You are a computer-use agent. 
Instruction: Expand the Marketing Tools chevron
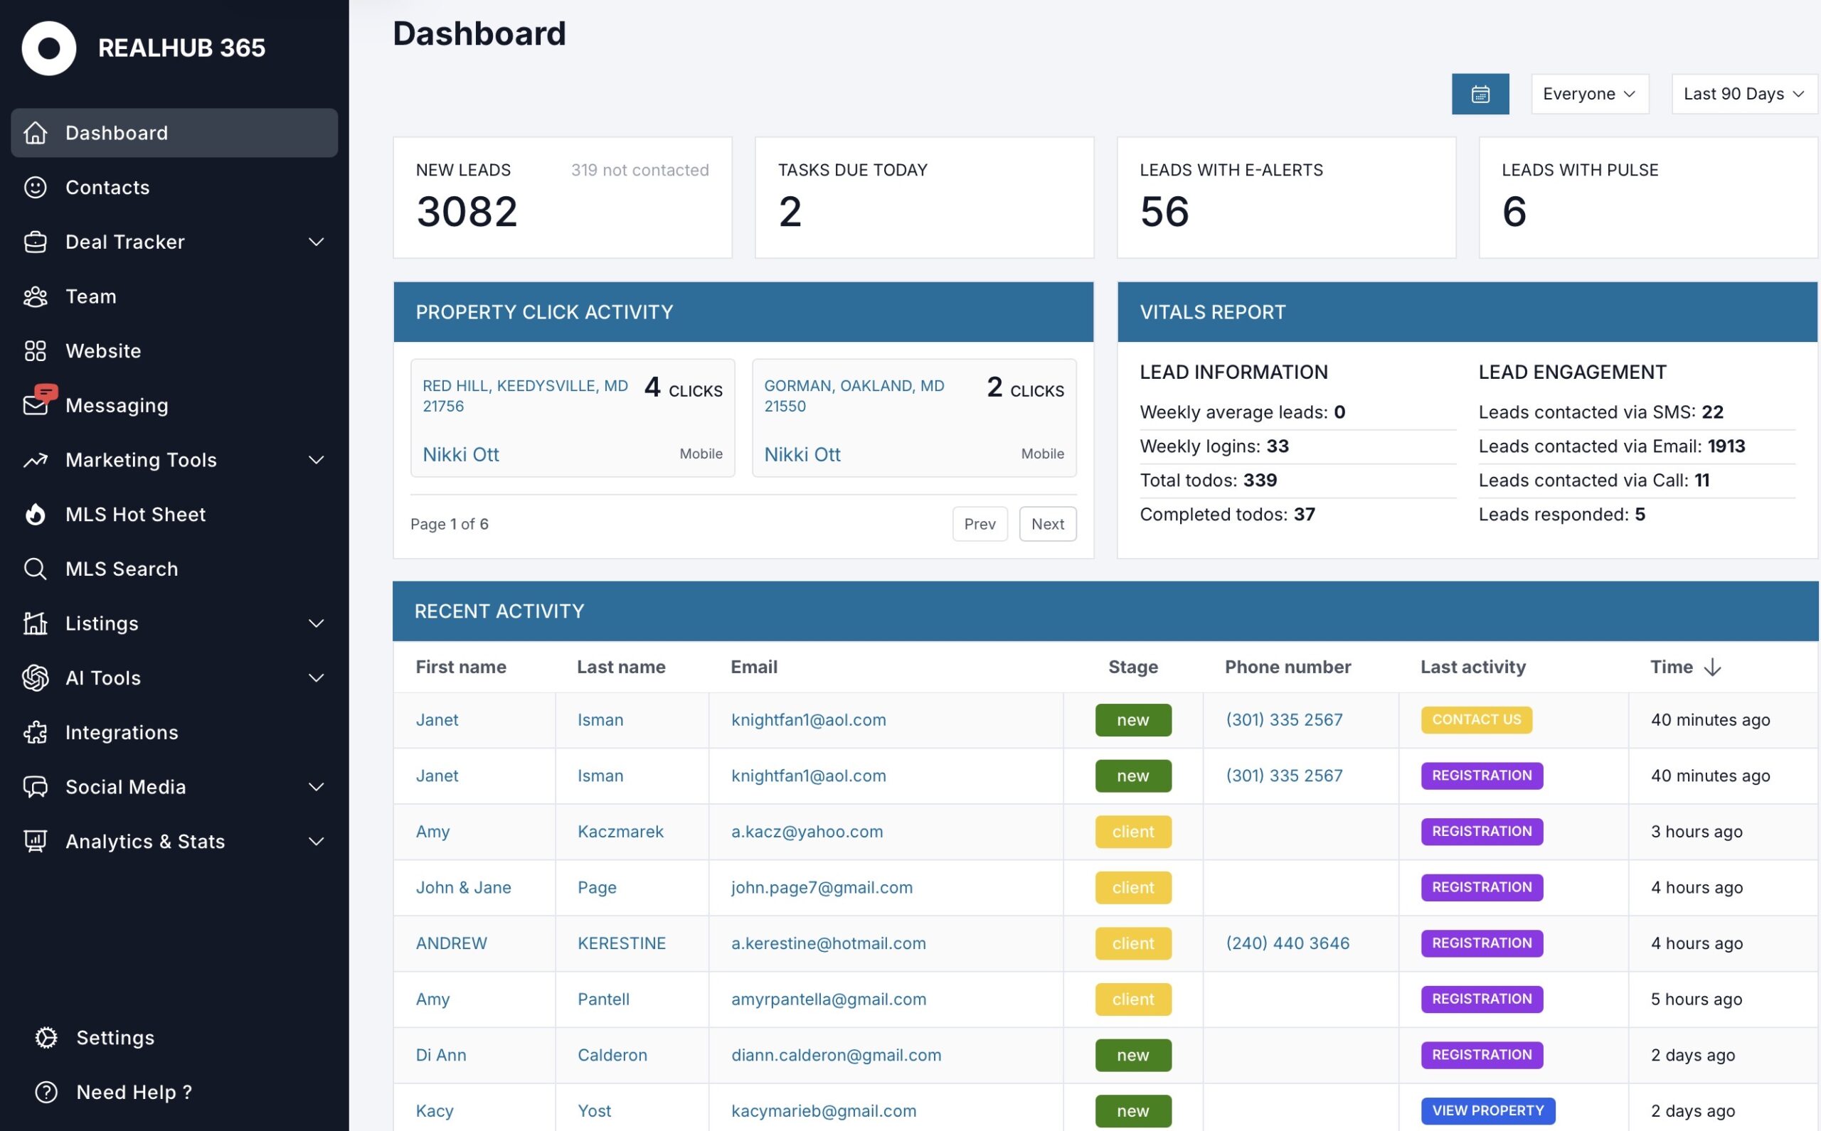[x=317, y=460]
